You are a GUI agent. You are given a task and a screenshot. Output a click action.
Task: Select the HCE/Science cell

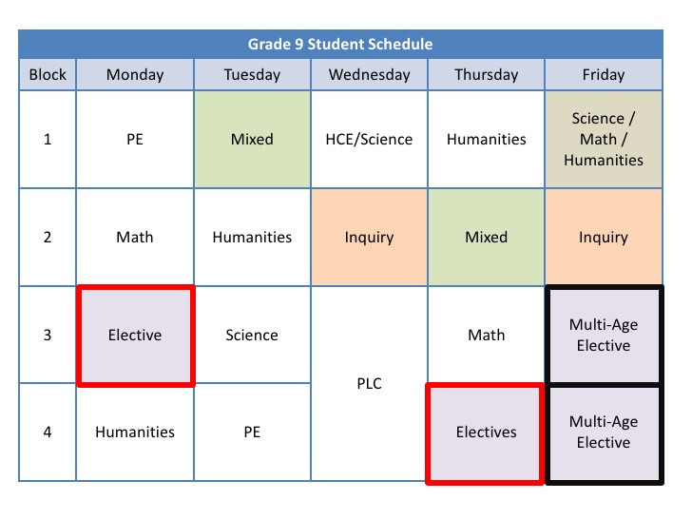point(369,140)
